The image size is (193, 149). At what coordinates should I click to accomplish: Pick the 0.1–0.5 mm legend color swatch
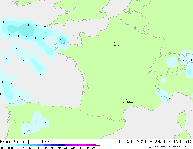tap(5, 145)
